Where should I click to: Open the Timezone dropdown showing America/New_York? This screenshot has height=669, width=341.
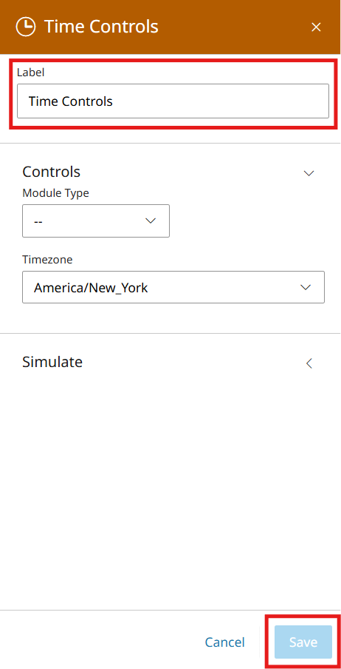coord(173,287)
